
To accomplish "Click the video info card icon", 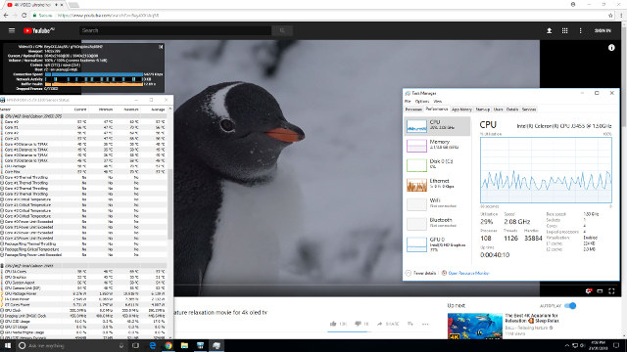I will [611, 48].
